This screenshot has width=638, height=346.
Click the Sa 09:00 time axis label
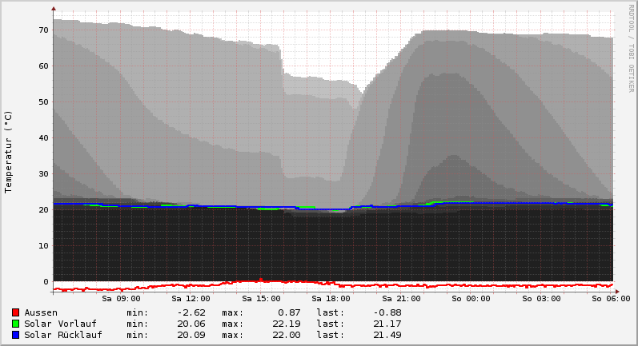click(122, 299)
